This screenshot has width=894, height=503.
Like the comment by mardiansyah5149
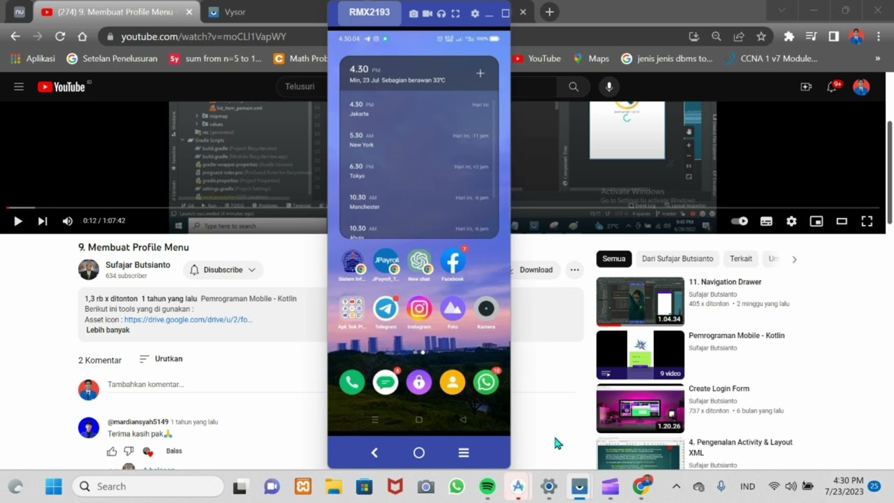112,451
